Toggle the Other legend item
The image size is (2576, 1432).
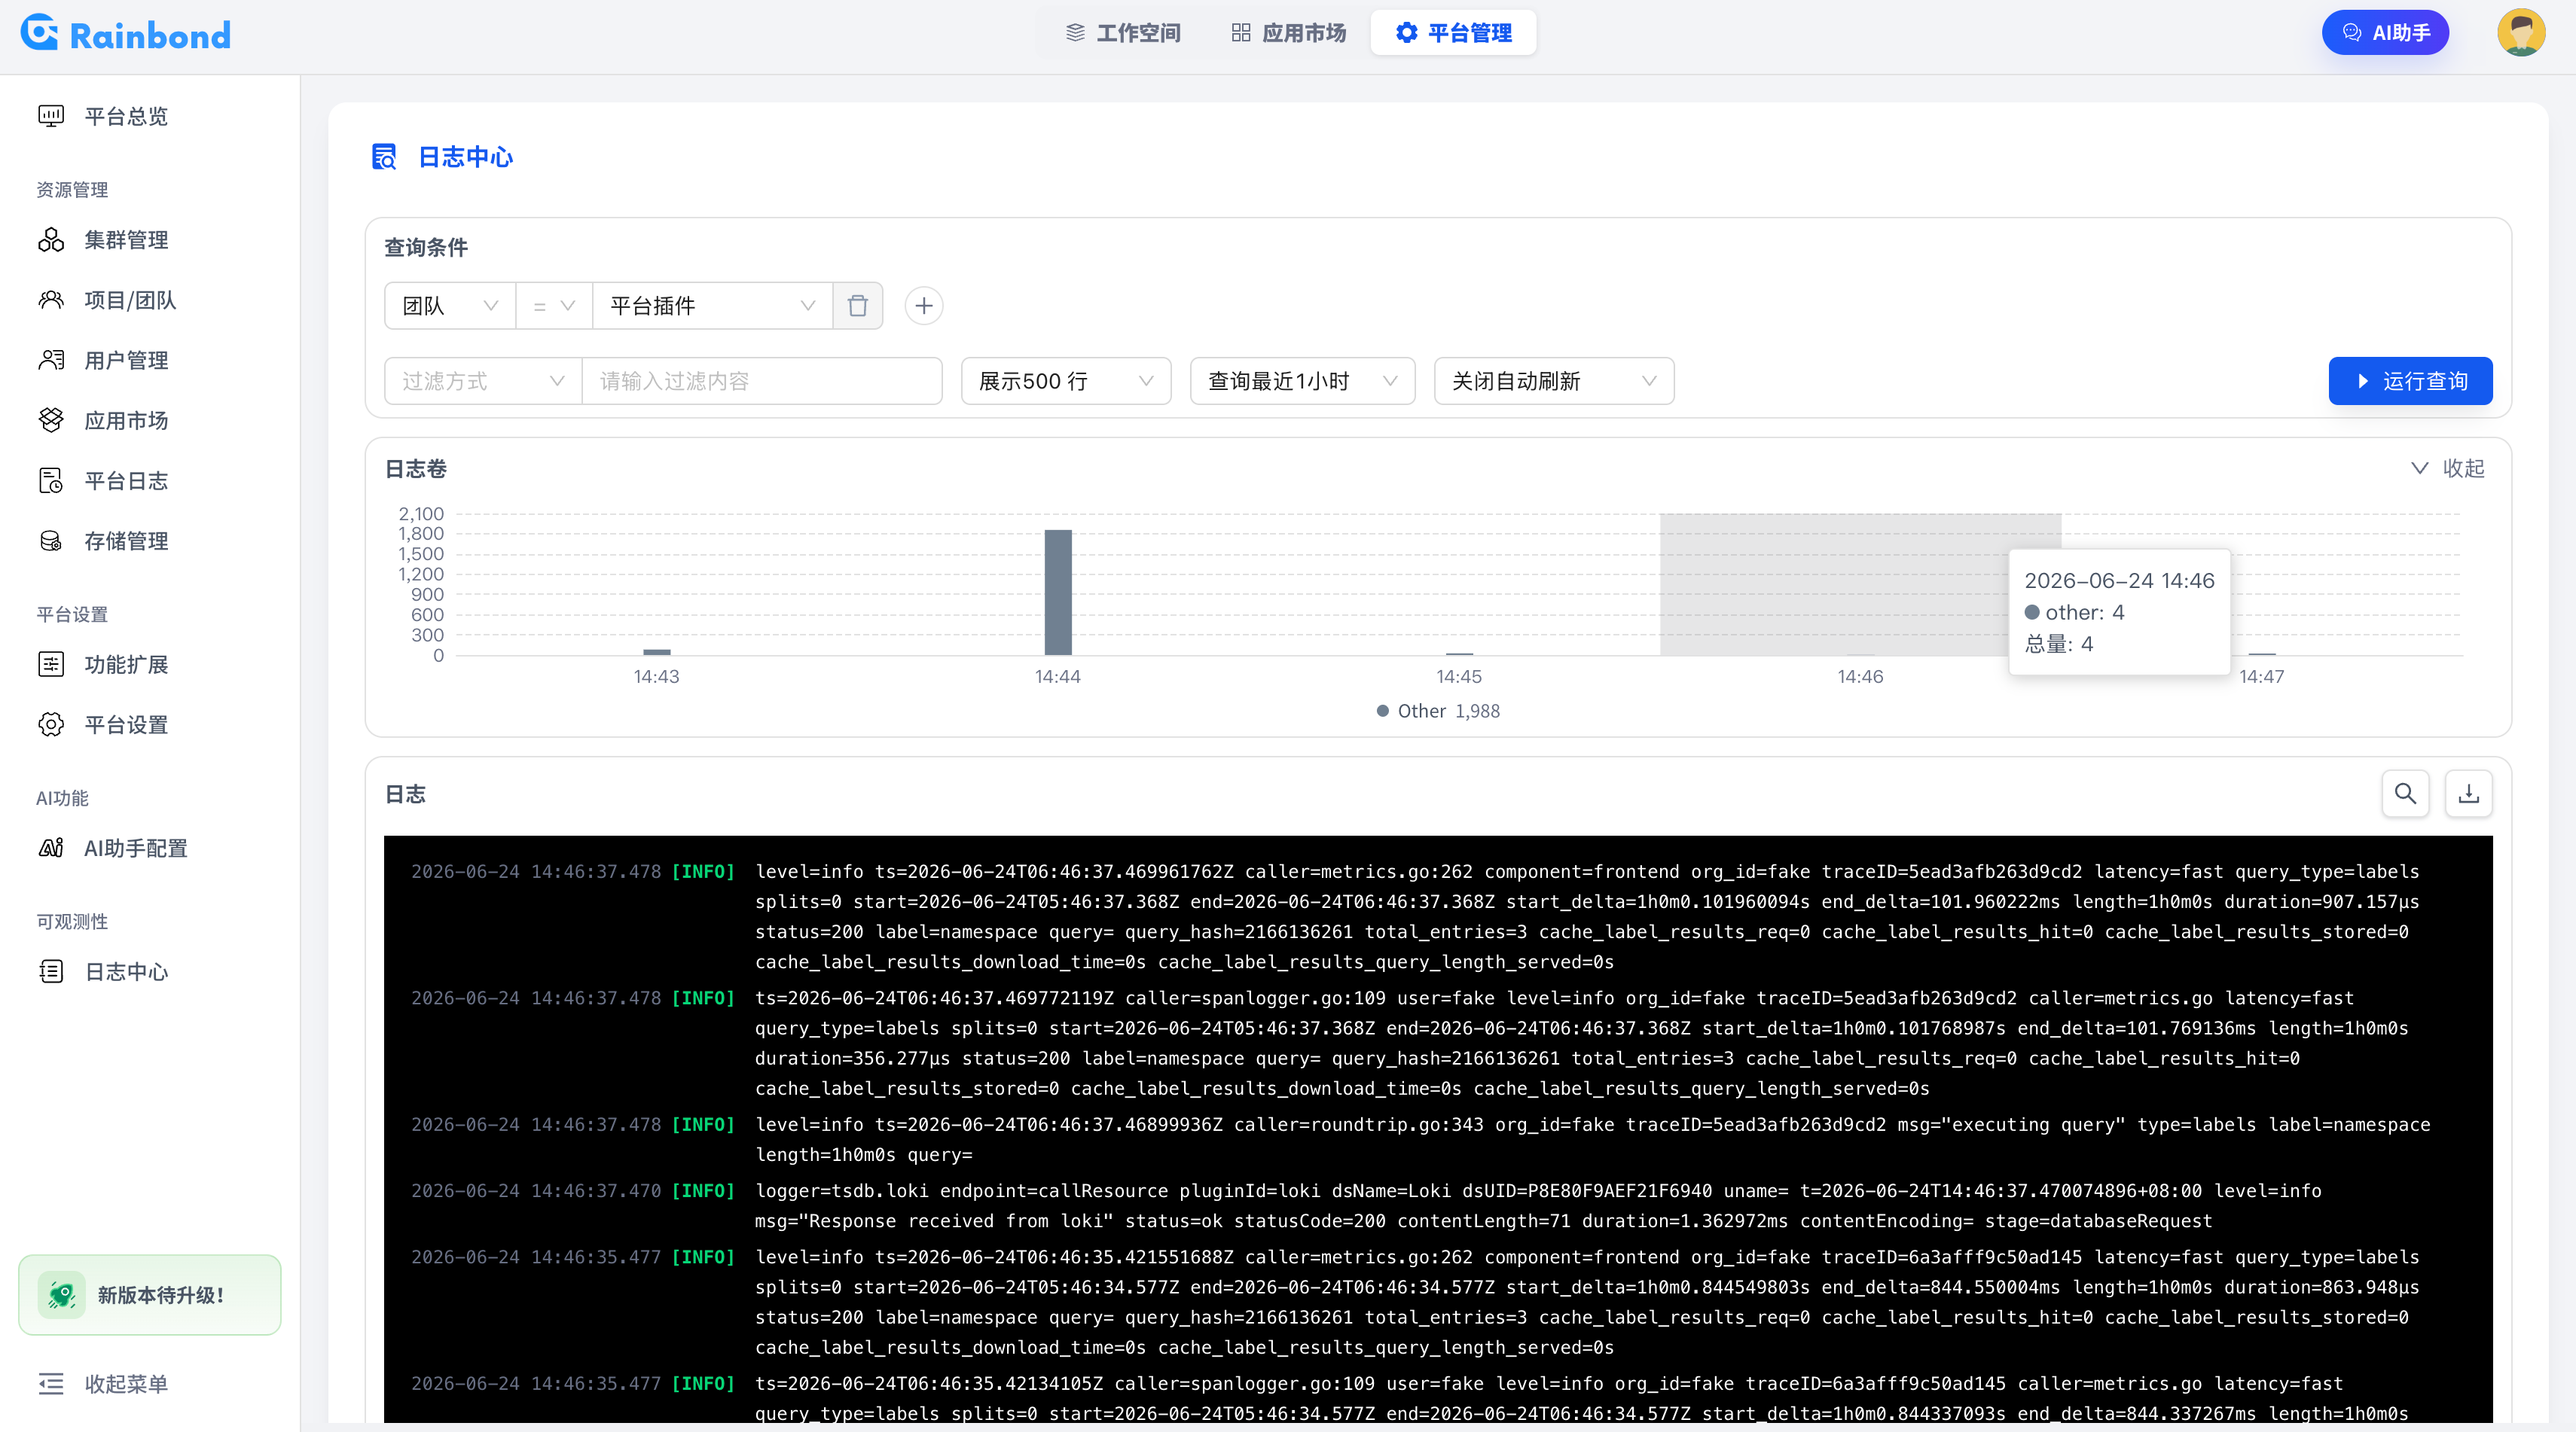tap(1438, 711)
